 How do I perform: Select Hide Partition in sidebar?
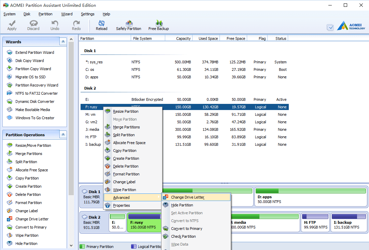26,244
